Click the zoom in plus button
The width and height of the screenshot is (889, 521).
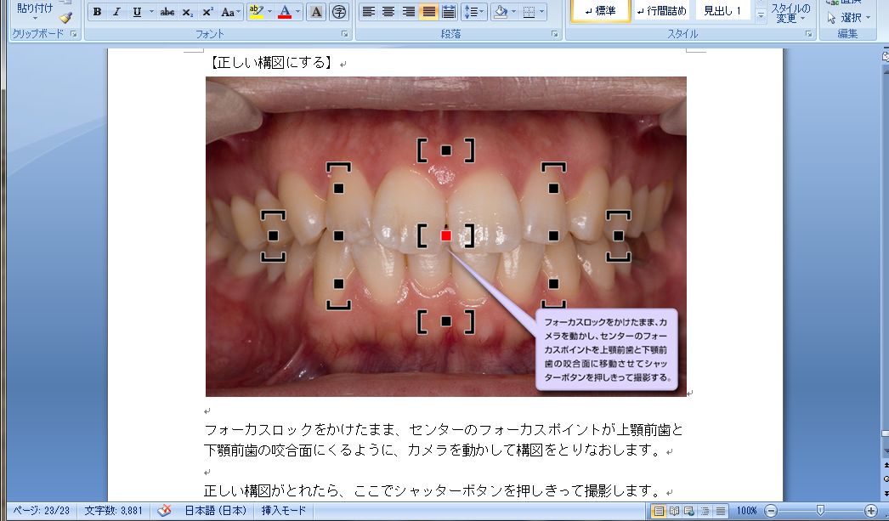tap(871, 511)
